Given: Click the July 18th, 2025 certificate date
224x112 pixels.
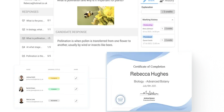Looking at the screenshot, I should [x=149, y=86].
